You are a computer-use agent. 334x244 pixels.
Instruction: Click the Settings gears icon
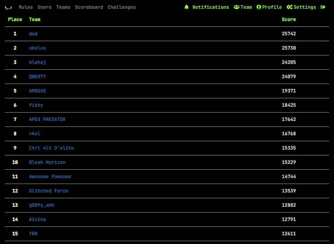(x=289, y=7)
